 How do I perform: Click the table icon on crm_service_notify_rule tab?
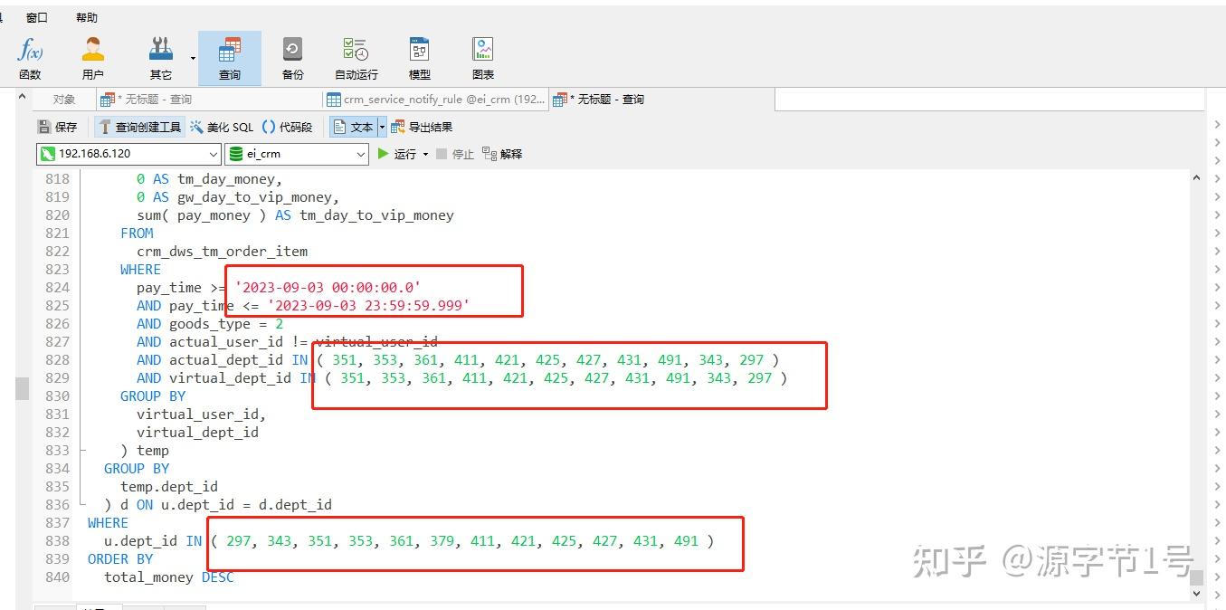[x=334, y=100]
